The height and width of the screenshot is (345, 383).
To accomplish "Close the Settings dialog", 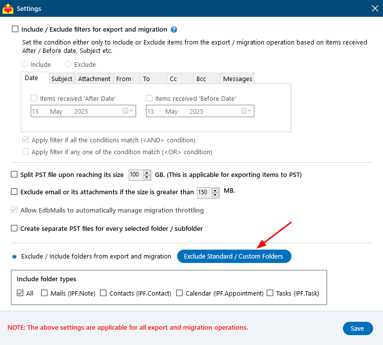I will pos(375,8).
